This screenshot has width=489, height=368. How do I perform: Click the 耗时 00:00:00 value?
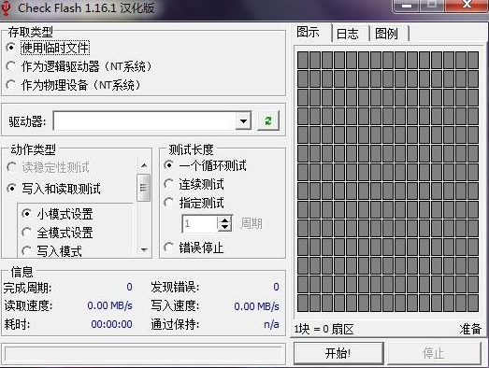pyautogui.click(x=111, y=324)
